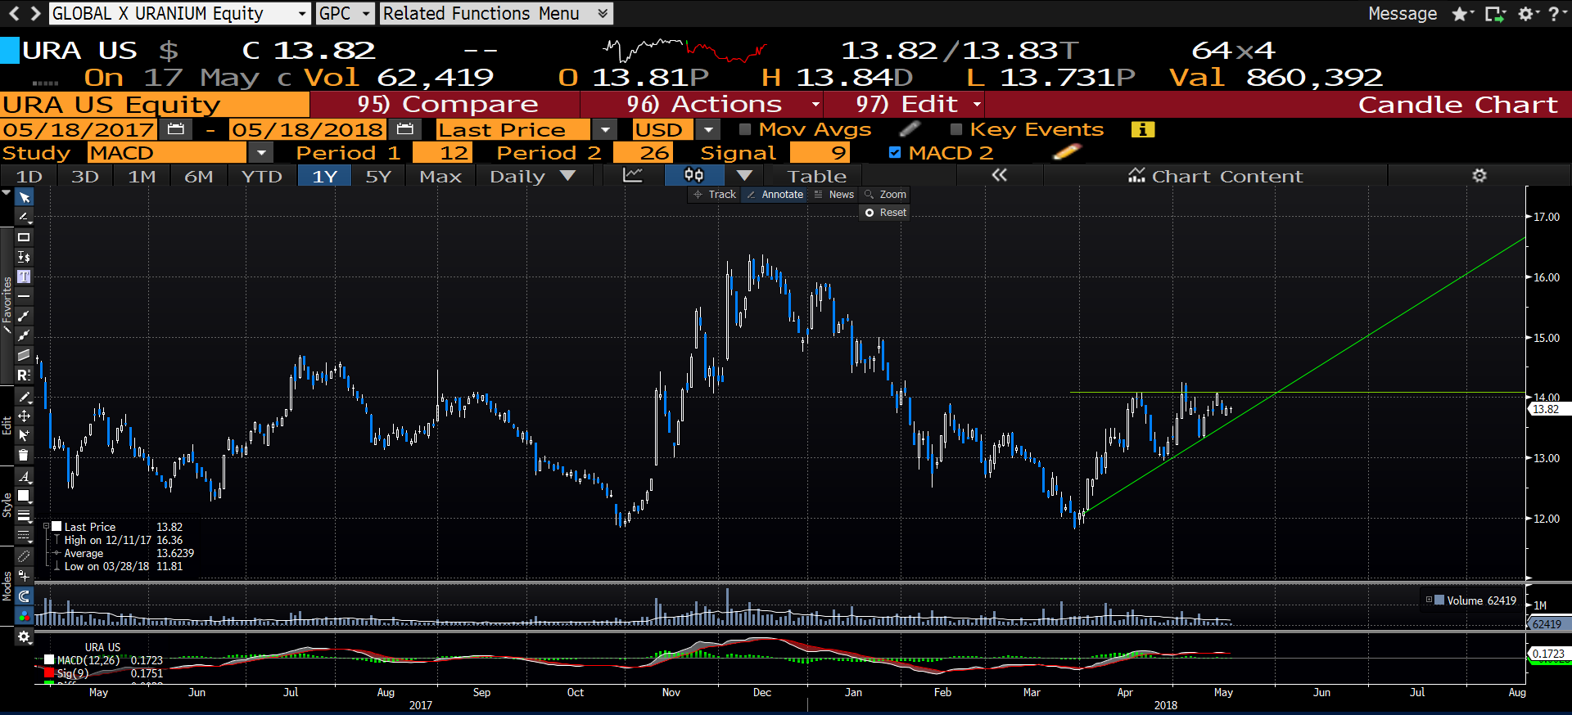Image resolution: width=1572 pixels, height=715 pixels.
Task: Click the back navigation arrow
Action: pyautogui.click(x=13, y=13)
